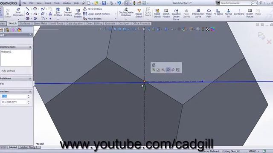The height and width of the screenshot is (153, 273).
Task: Open Move Entities dropdown arrow
Action: (116, 19)
